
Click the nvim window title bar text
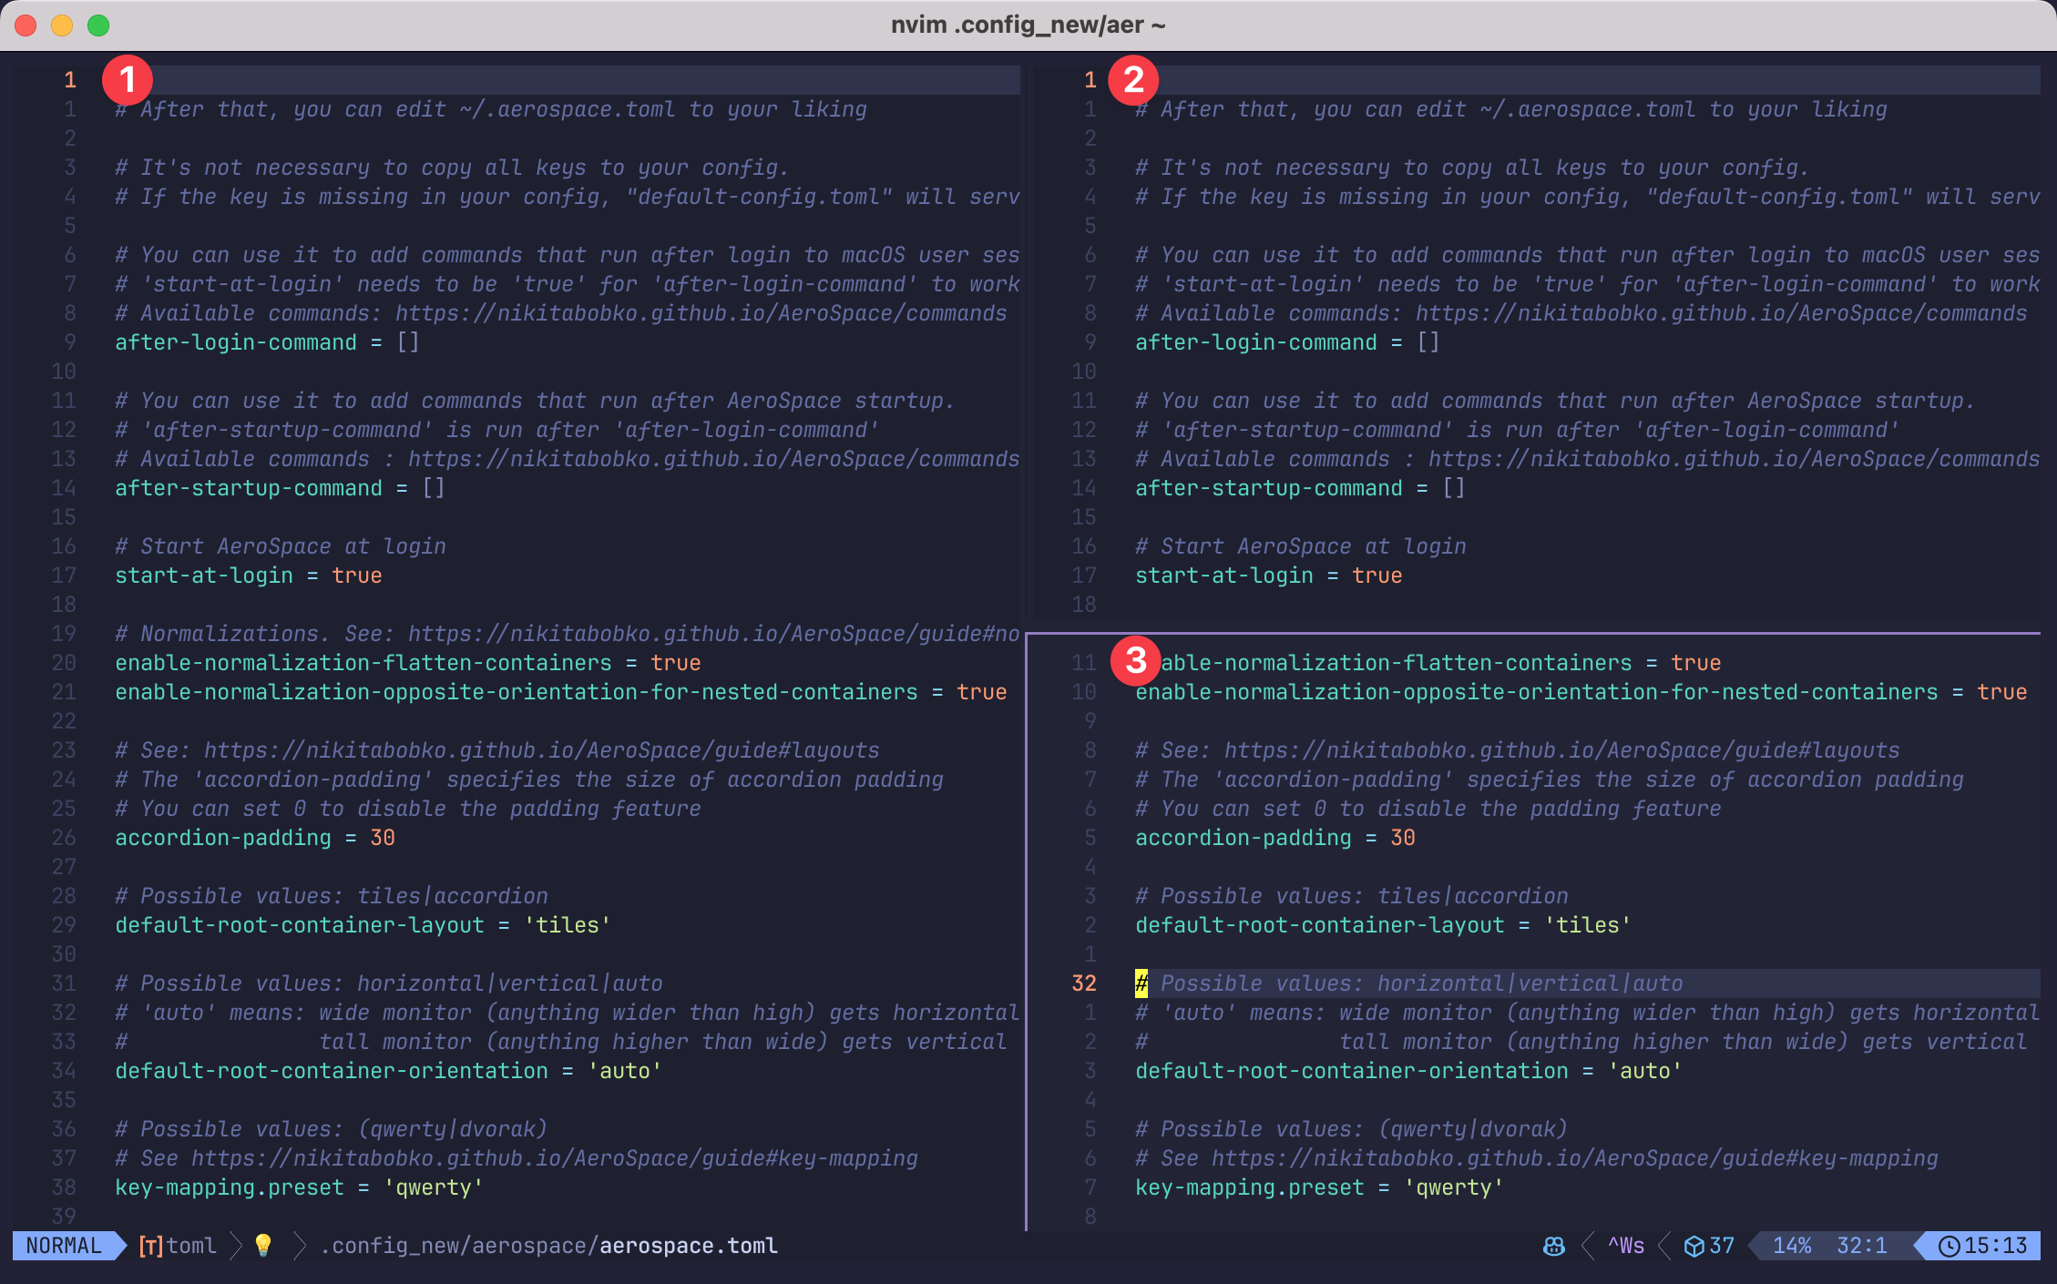(x=1028, y=25)
